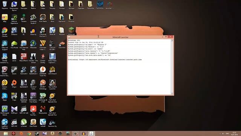241x136 pixels.
Task: Open the Help and Support shortcut
Action: click(5, 45)
